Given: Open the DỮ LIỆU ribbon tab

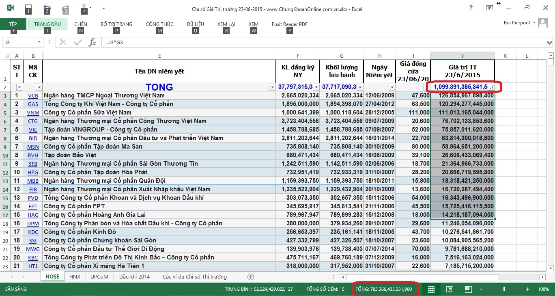Looking at the screenshot, I should pos(196,24).
